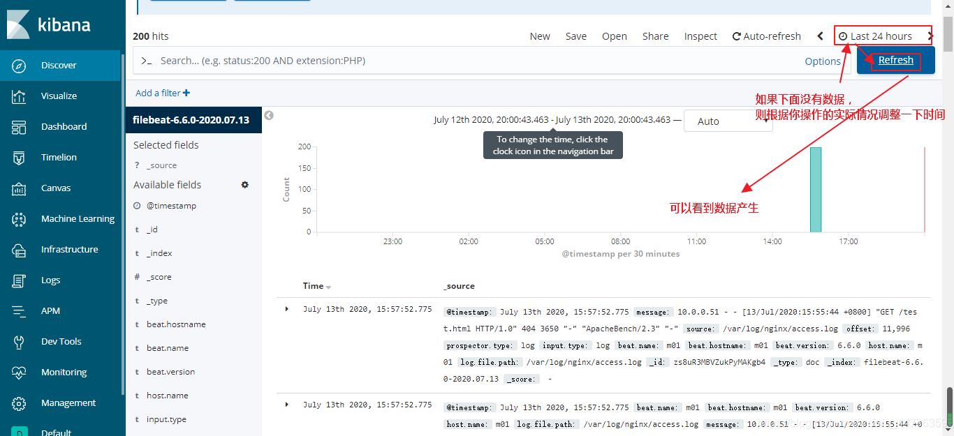Screen dimensions: 954x436
Task: Click the _id field
Action: coord(152,230)
